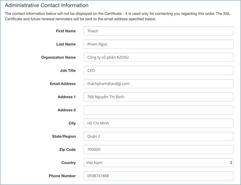Click the Phone Number input box
241x185 pixels.
pos(158,176)
